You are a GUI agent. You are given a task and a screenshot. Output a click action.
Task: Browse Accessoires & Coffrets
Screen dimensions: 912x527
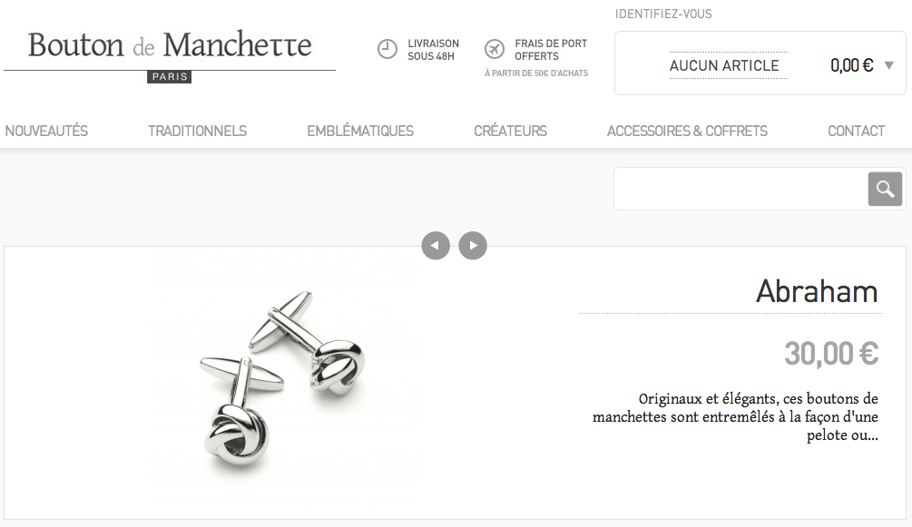pos(687,131)
